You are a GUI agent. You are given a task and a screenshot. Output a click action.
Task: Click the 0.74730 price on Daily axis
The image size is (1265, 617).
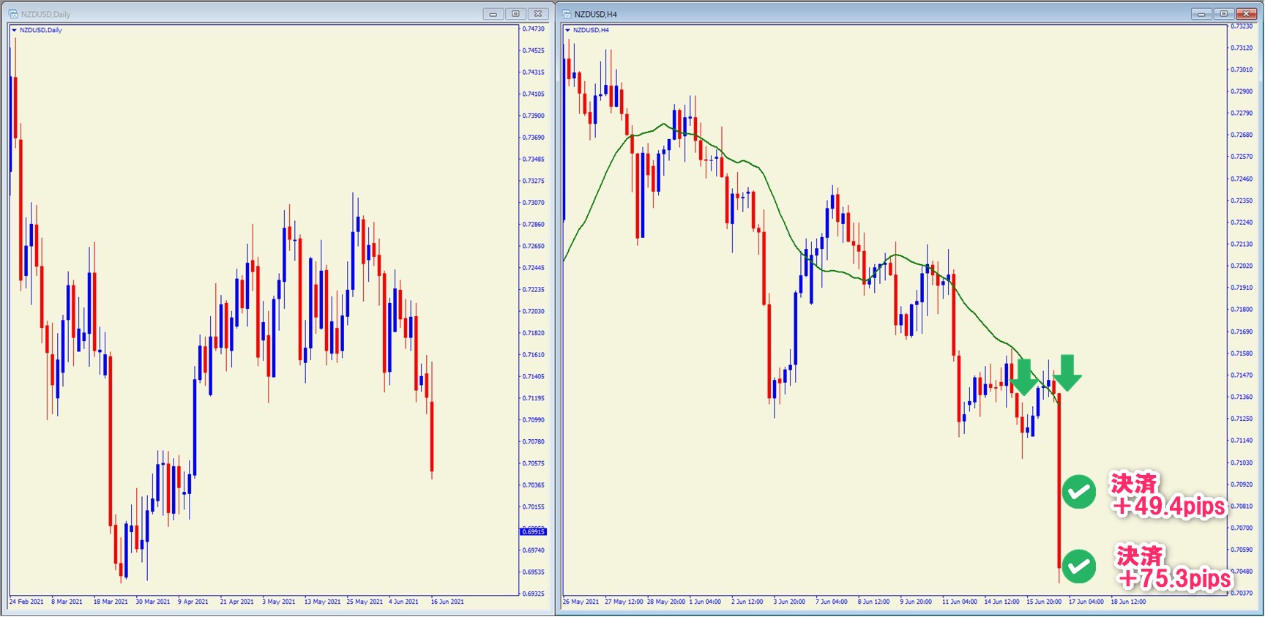[534, 29]
